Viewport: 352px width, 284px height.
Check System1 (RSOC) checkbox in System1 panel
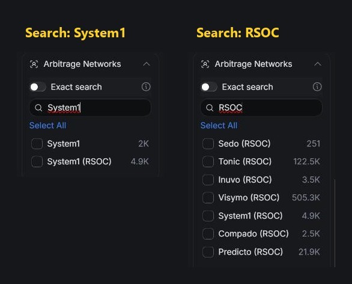tap(37, 162)
